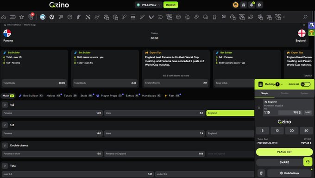Expand more sports with the caret
Viewport: 315px width, 178px height.
click(284, 17)
